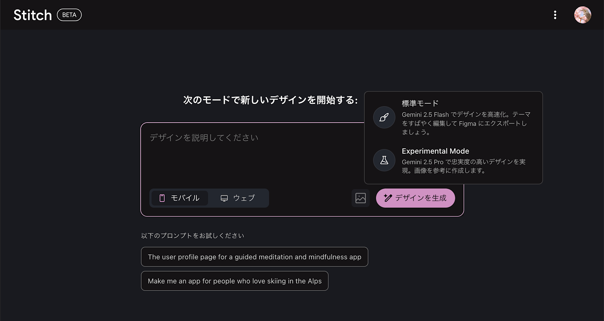Open the user profile avatar

point(582,15)
